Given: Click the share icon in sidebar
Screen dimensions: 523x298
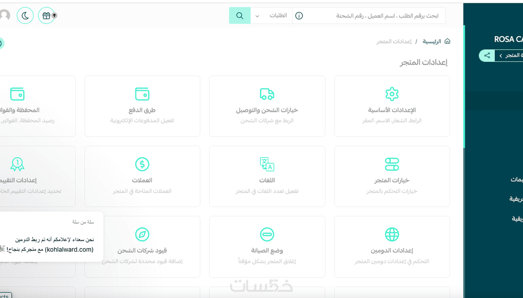Looking at the screenshot, I should click(487, 56).
